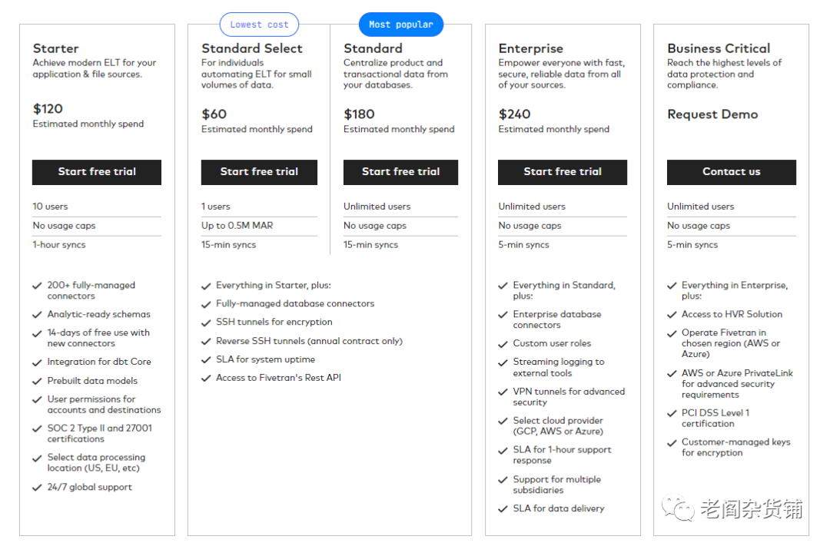The height and width of the screenshot is (546, 830).
Task: Click checkmark beside Access to Fivetran's Rest API
Action: pyautogui.click(x=206, y=379)
